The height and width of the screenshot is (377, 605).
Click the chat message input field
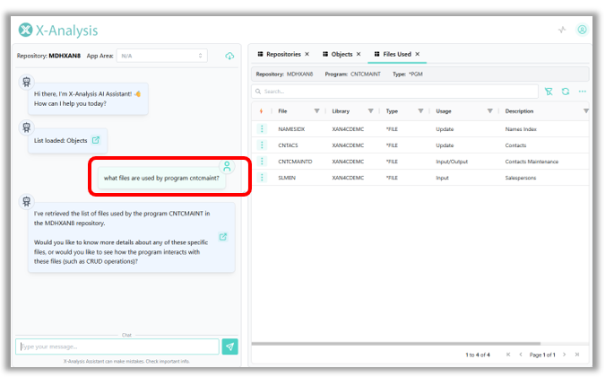click(117, 346)
